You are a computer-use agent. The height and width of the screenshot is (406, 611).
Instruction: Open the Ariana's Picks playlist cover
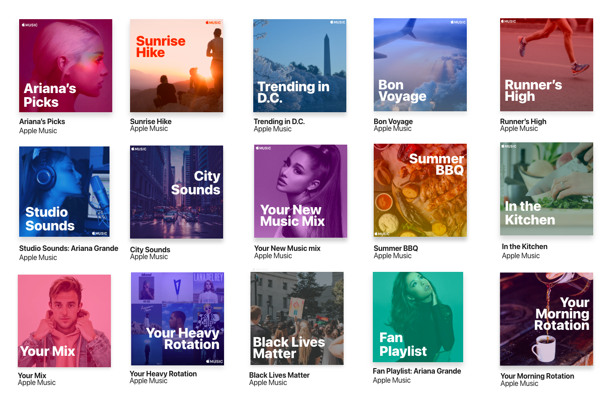pyautogui.click(x=66, y=66)
